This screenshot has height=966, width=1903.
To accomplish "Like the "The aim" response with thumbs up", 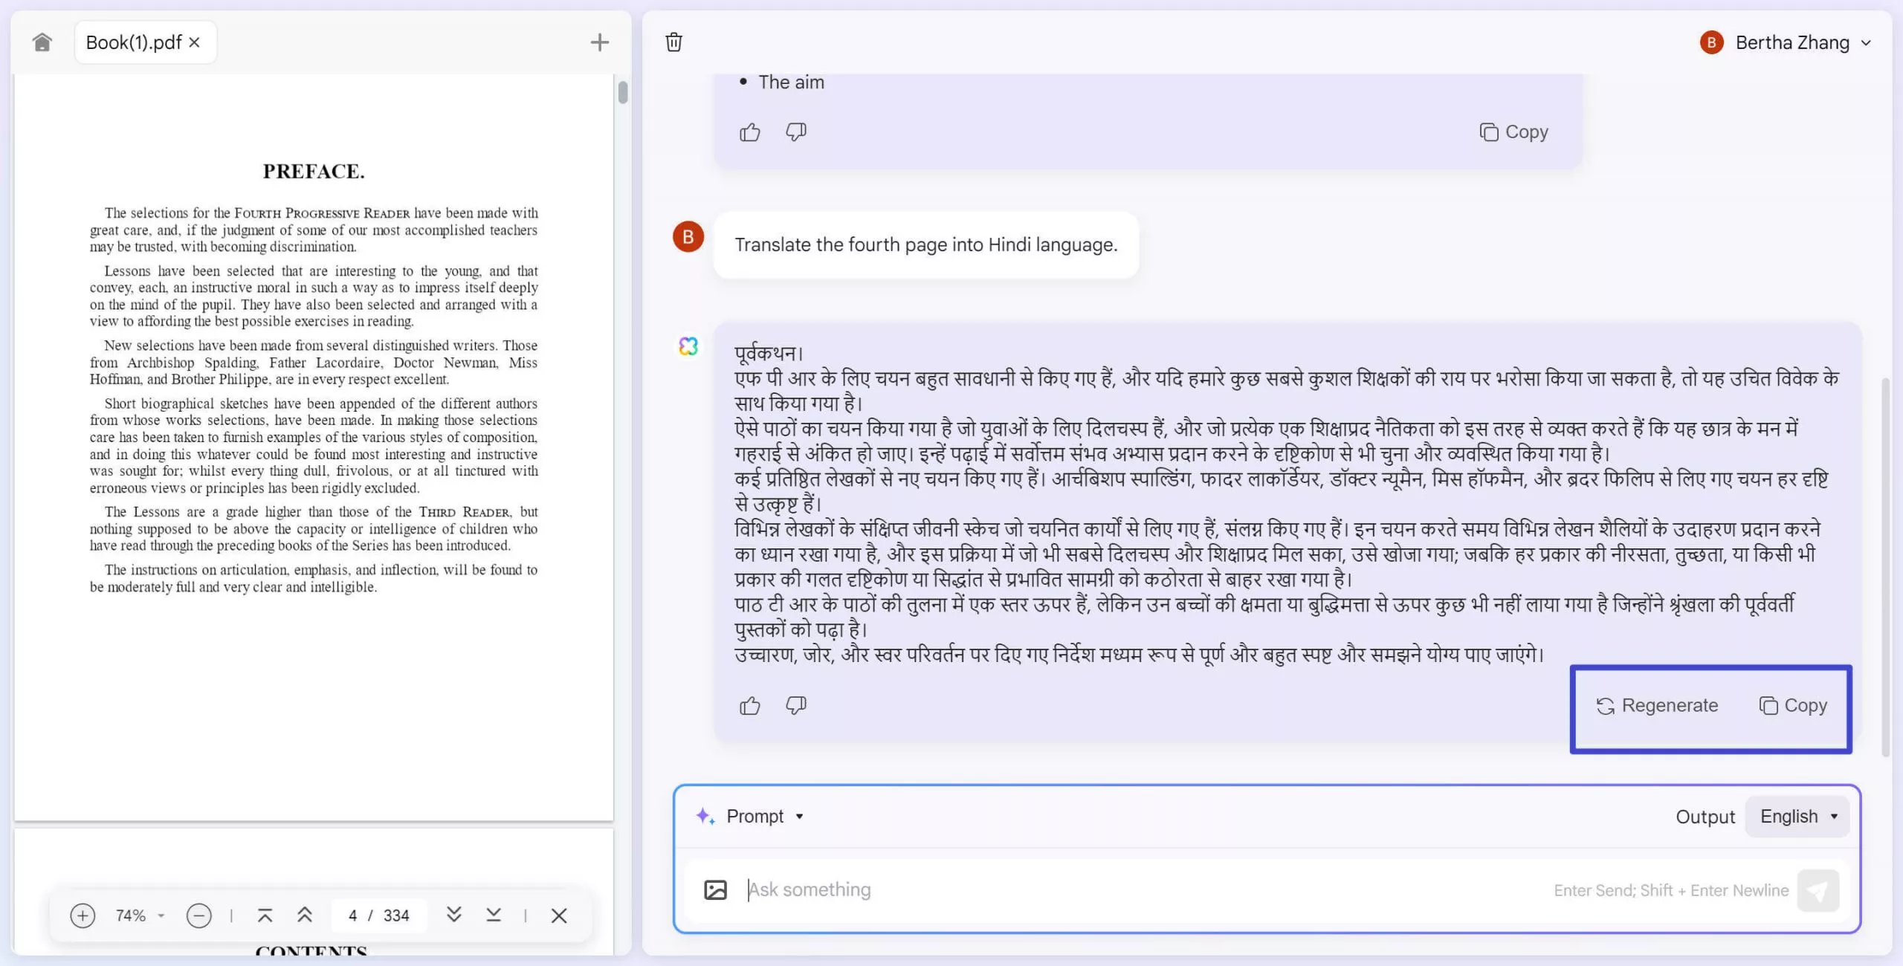I will pos(750,132).
